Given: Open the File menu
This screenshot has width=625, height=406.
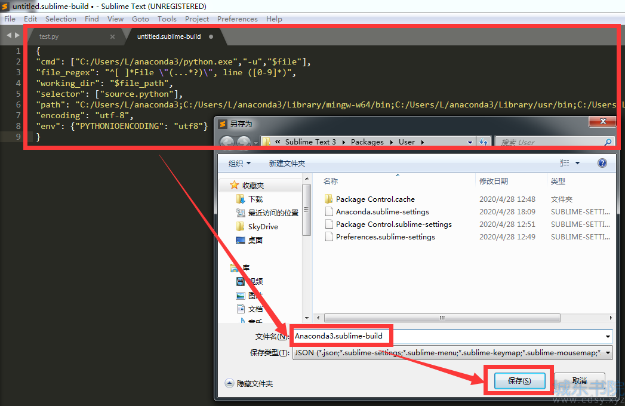Looking at the screenshot, I should [10, 19].
